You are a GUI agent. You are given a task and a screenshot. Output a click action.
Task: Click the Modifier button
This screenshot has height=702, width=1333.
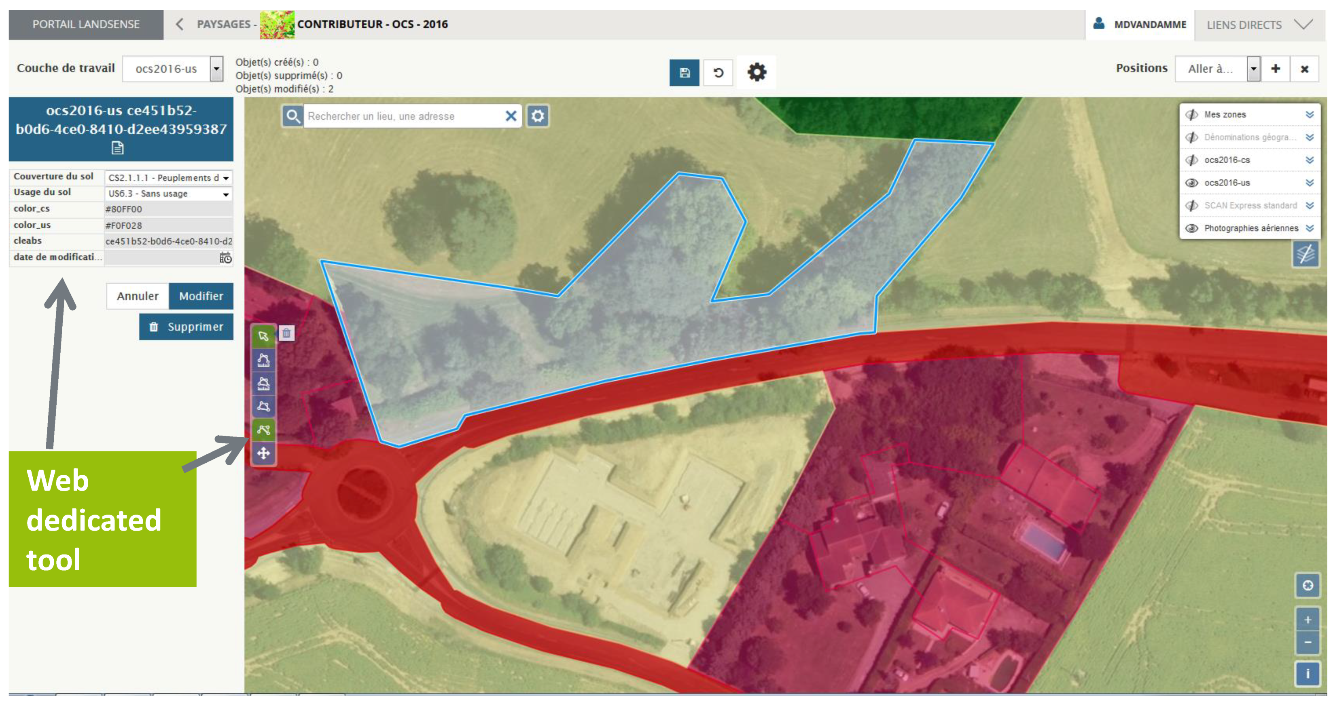pyautogui.click(x=201, y=296)
